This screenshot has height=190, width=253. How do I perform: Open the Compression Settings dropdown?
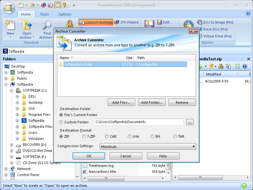coord(148,147)
